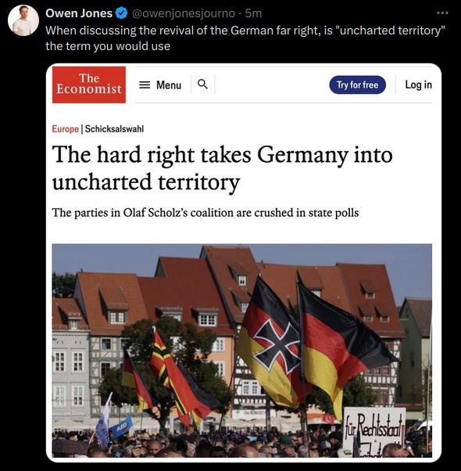
Task: Click the hard right Germany headline
Action: (x=222, y=168)
